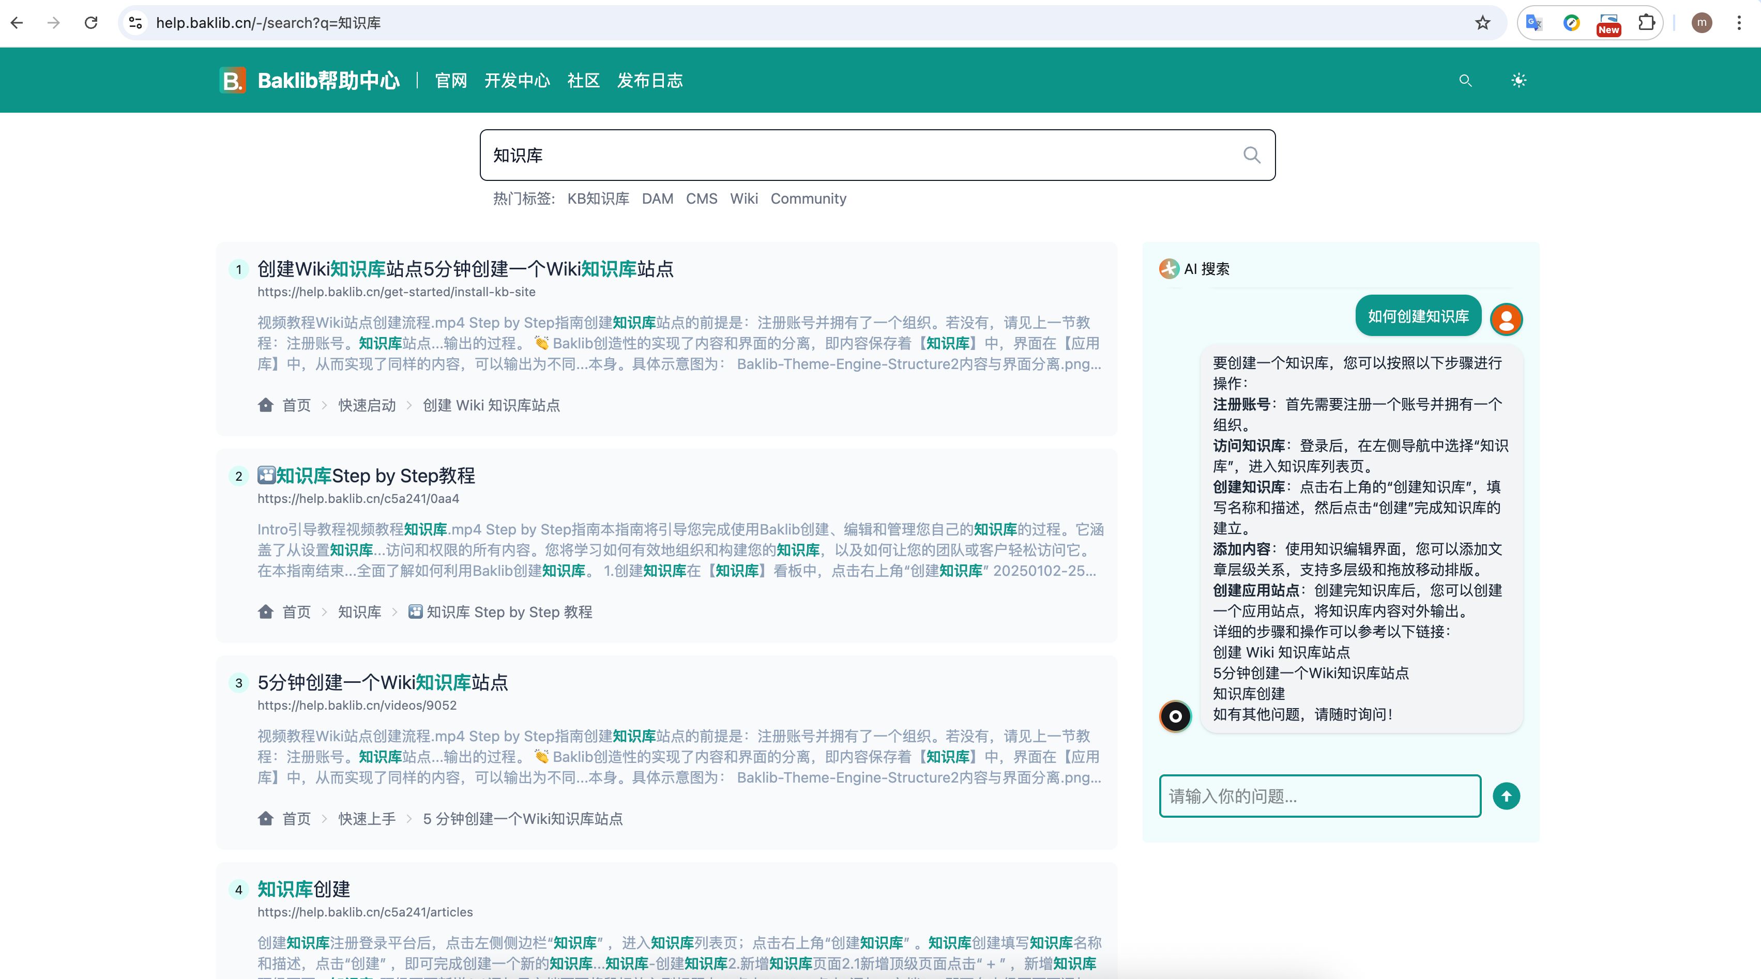Click 快速启动 breadcrumb in first result

point(367,405)
